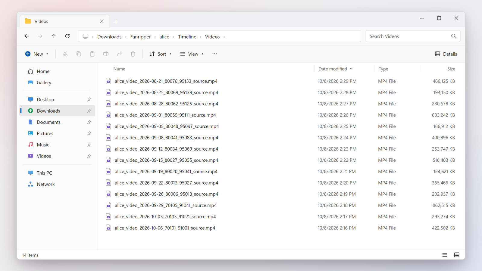
Task: Expand chevron after Downloads breadcrumb
Action: (126, 37)
